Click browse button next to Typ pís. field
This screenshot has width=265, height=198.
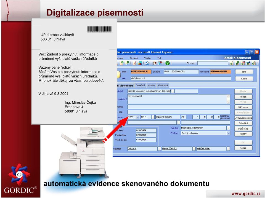(228, 128)
